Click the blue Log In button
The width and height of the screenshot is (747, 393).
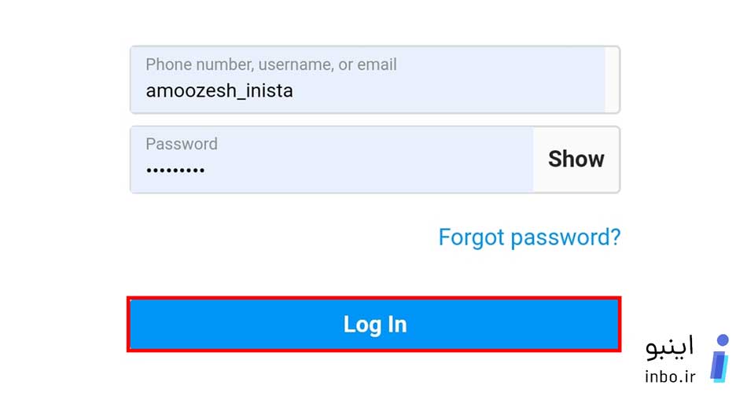[374, 325]
